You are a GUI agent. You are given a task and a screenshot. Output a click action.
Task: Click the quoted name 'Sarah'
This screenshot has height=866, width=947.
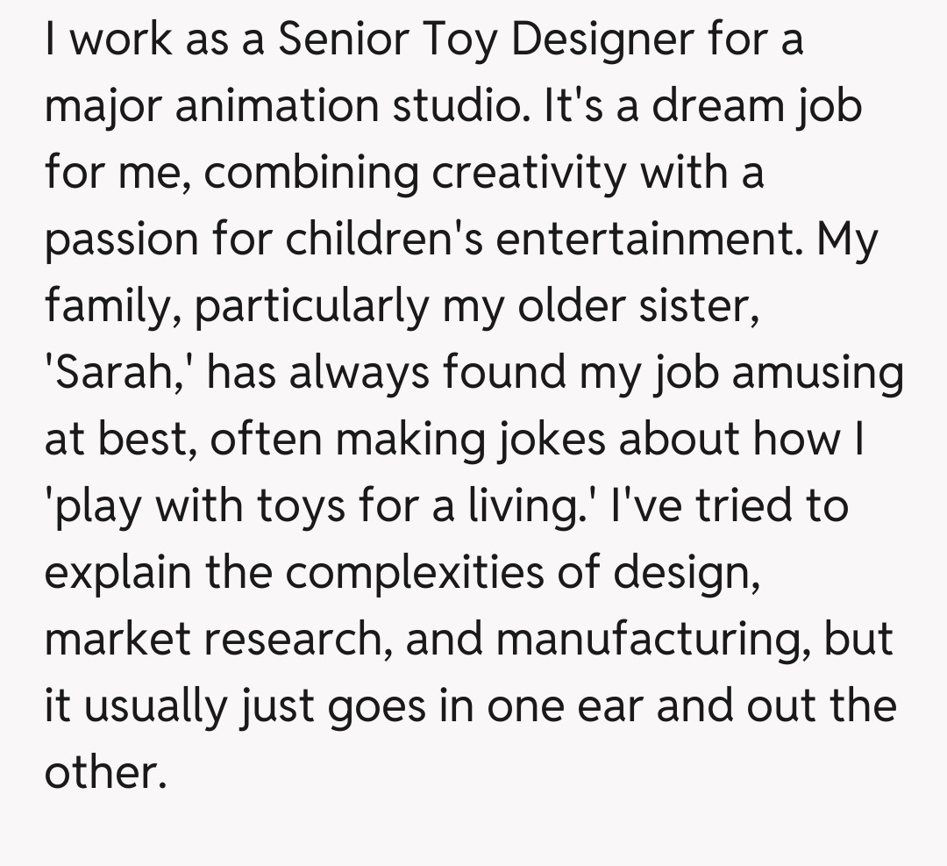click(x=119, y=373)
